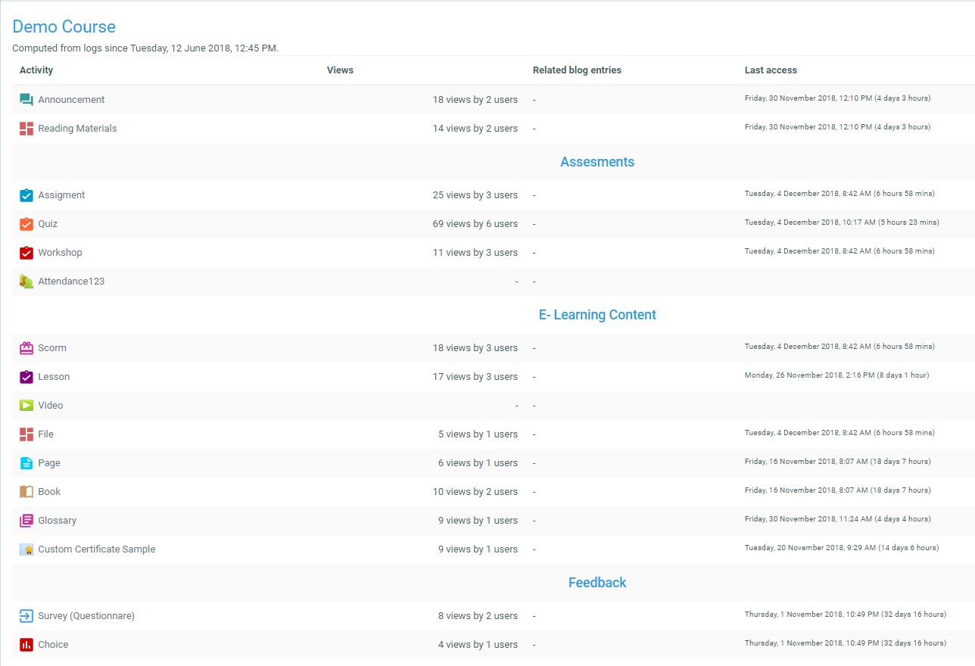Click the Workshop activity icon
Screen dimensions: 975x666
(x=26, y=253)
